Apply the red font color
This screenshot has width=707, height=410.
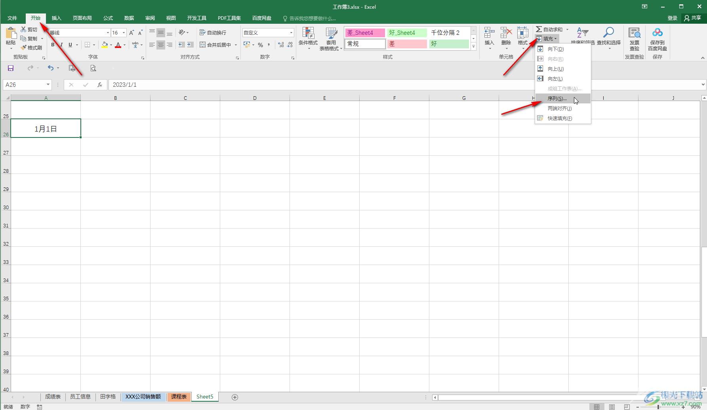point(118,45)
